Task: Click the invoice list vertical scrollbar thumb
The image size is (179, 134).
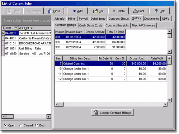Action: [x=169, y=36]
